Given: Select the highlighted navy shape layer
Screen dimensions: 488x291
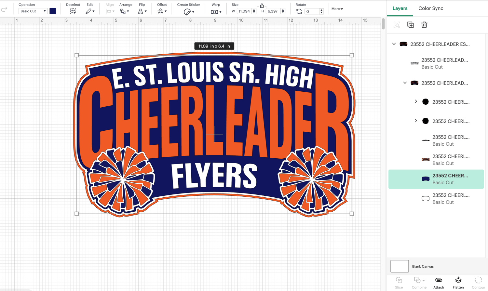Looking at the screenshot, I should tap(436, 179).
